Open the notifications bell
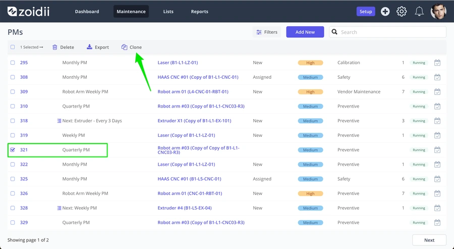454x249 pixels. tap(419, 12)
